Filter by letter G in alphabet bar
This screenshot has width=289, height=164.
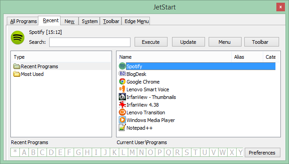coord(78,152)
